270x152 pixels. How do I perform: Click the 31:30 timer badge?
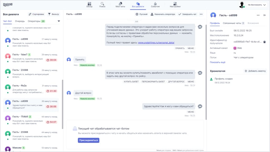(x=51, y=91)
